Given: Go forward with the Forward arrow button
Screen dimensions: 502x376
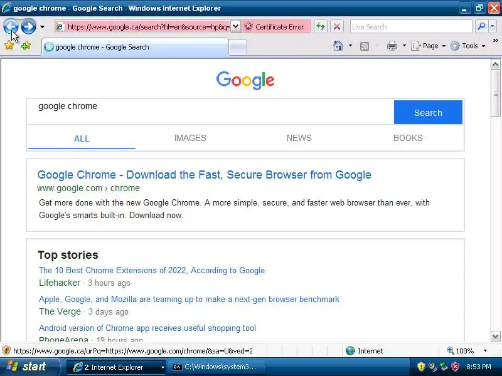Looking at the screenshot, I should pos(28,26).
